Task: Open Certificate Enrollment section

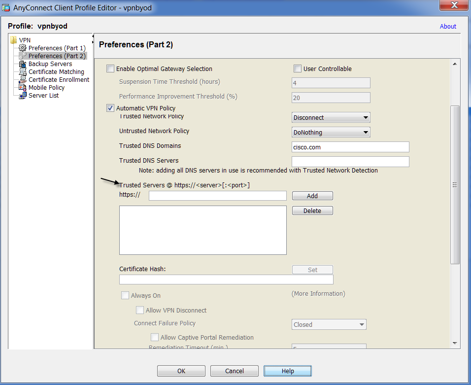Action: click(59, 79)
